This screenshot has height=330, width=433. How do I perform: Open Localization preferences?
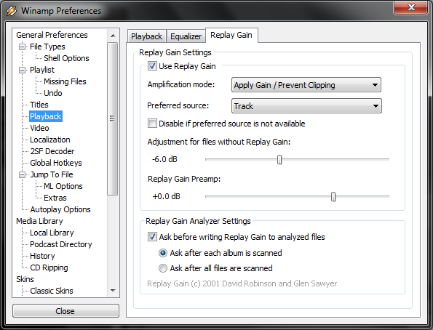click(50, 140)
